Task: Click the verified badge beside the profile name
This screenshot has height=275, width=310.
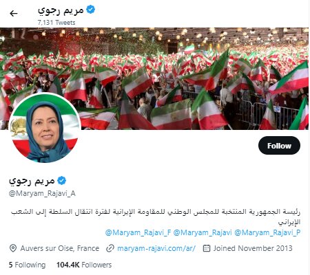Action: 61,181
